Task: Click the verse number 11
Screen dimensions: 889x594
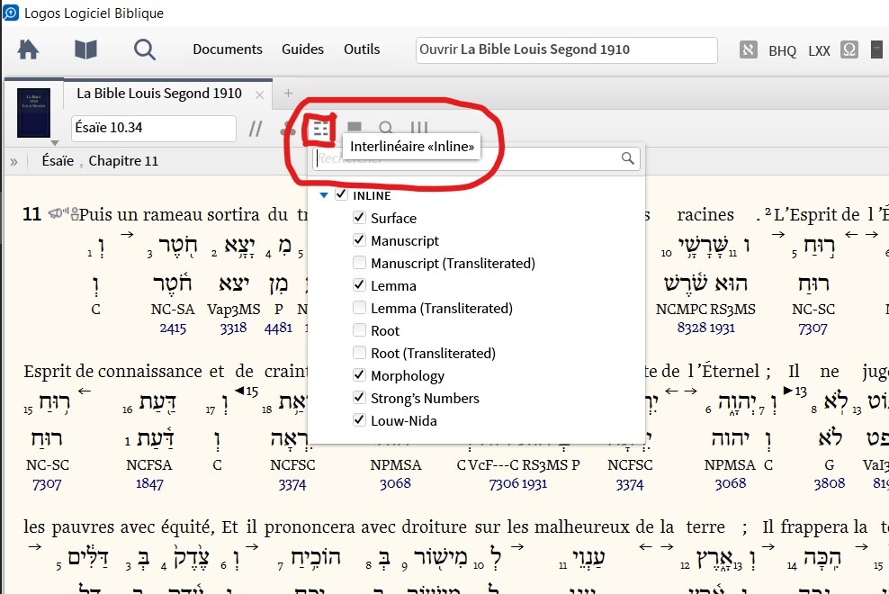Action: (x=32, y=214)
